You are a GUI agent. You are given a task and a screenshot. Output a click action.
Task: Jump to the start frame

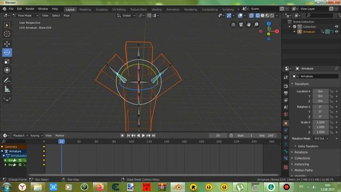[128, 135]
